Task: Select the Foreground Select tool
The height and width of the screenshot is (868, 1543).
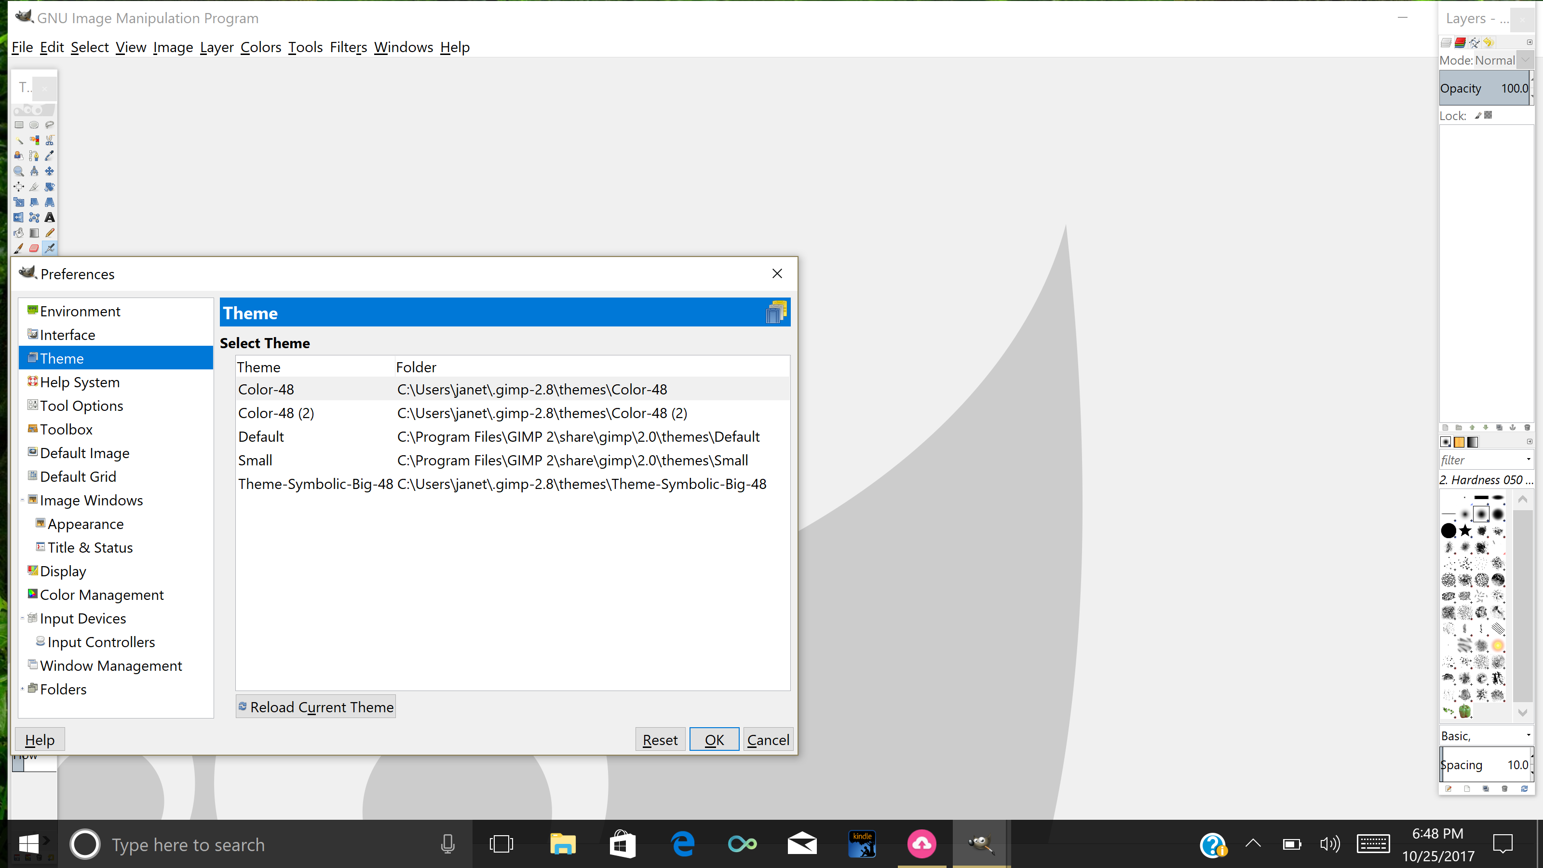Action: coord(19,156)
